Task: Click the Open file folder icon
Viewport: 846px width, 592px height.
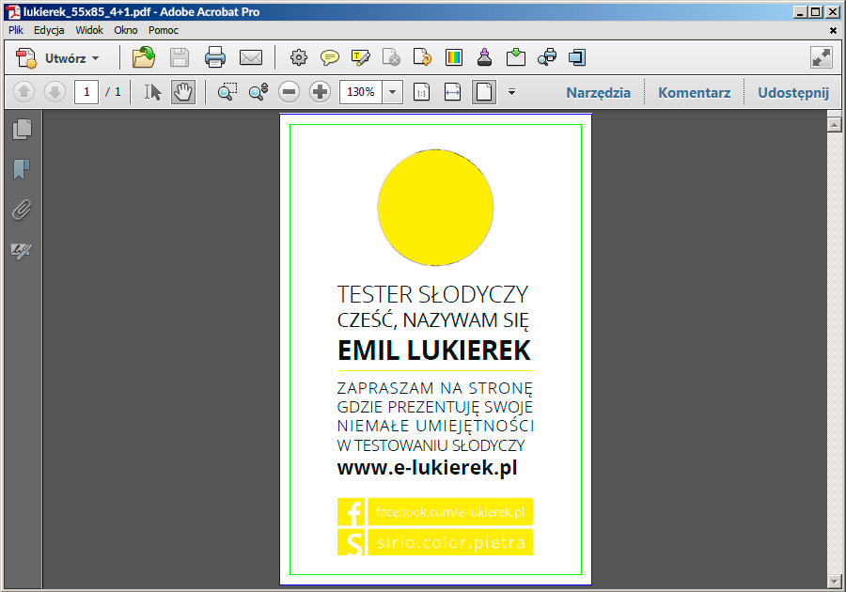Action: tap(144, 58)
